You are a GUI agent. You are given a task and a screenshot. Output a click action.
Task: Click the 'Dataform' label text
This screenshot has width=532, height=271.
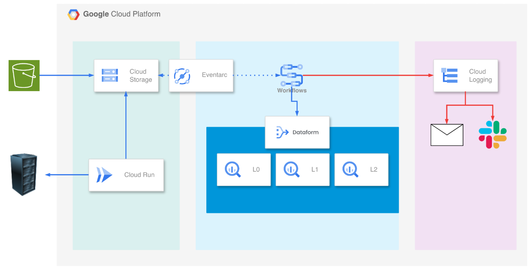tap(305, 132)
